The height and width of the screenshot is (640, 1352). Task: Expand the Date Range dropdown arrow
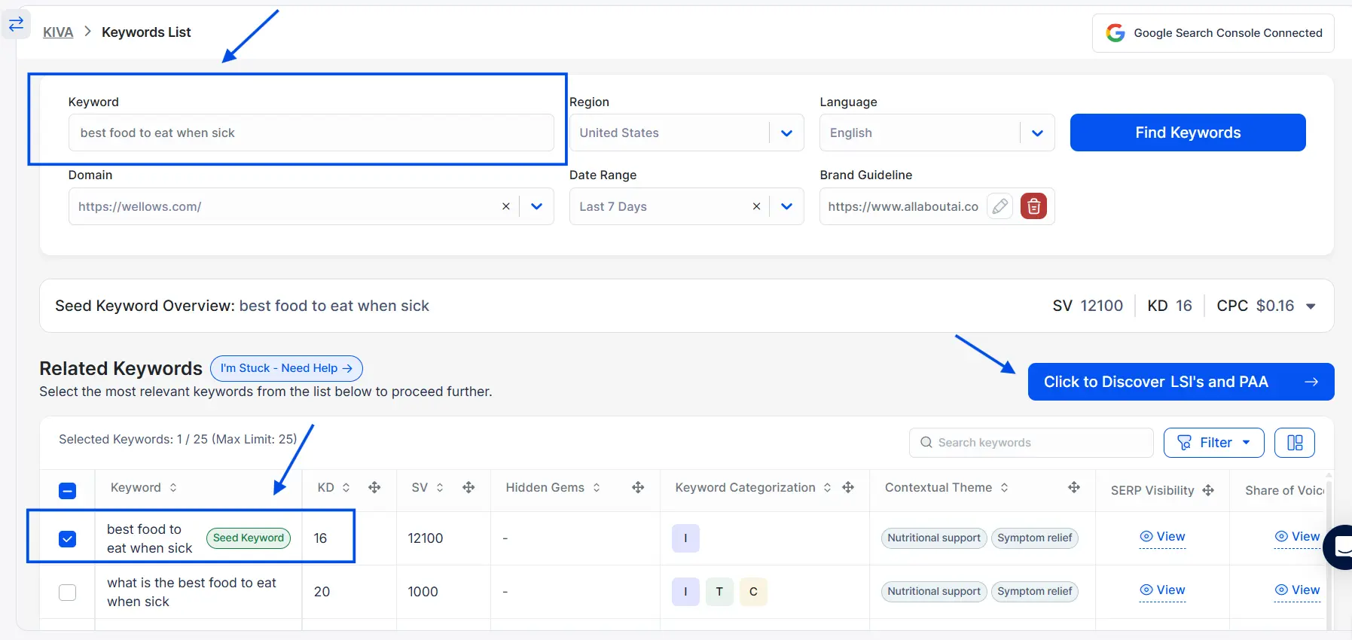786,206
